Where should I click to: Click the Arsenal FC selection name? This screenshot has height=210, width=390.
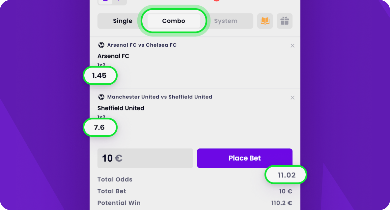point(113,56)
